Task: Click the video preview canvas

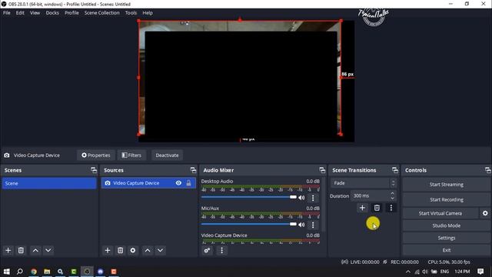Action: tap(246, 81)
